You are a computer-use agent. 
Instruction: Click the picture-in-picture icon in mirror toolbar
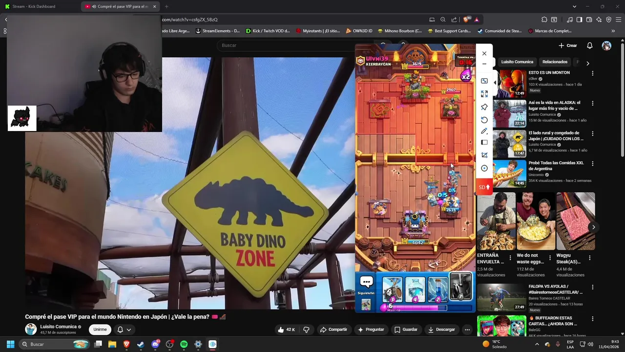[484, 81]
